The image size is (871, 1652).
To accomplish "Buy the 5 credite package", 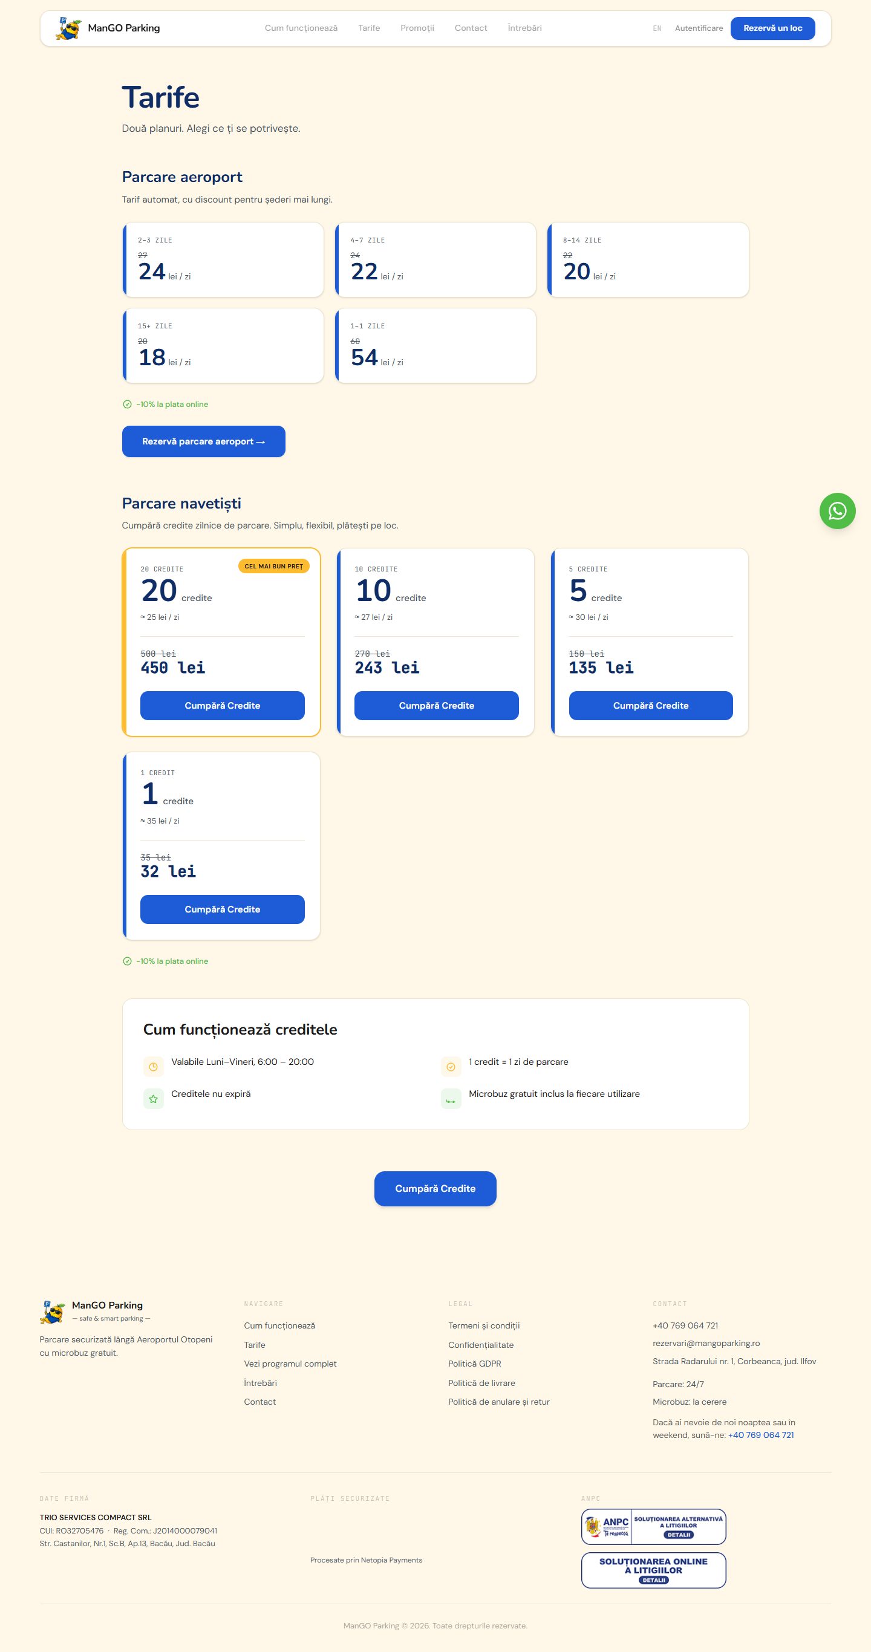I will [651, 706].
